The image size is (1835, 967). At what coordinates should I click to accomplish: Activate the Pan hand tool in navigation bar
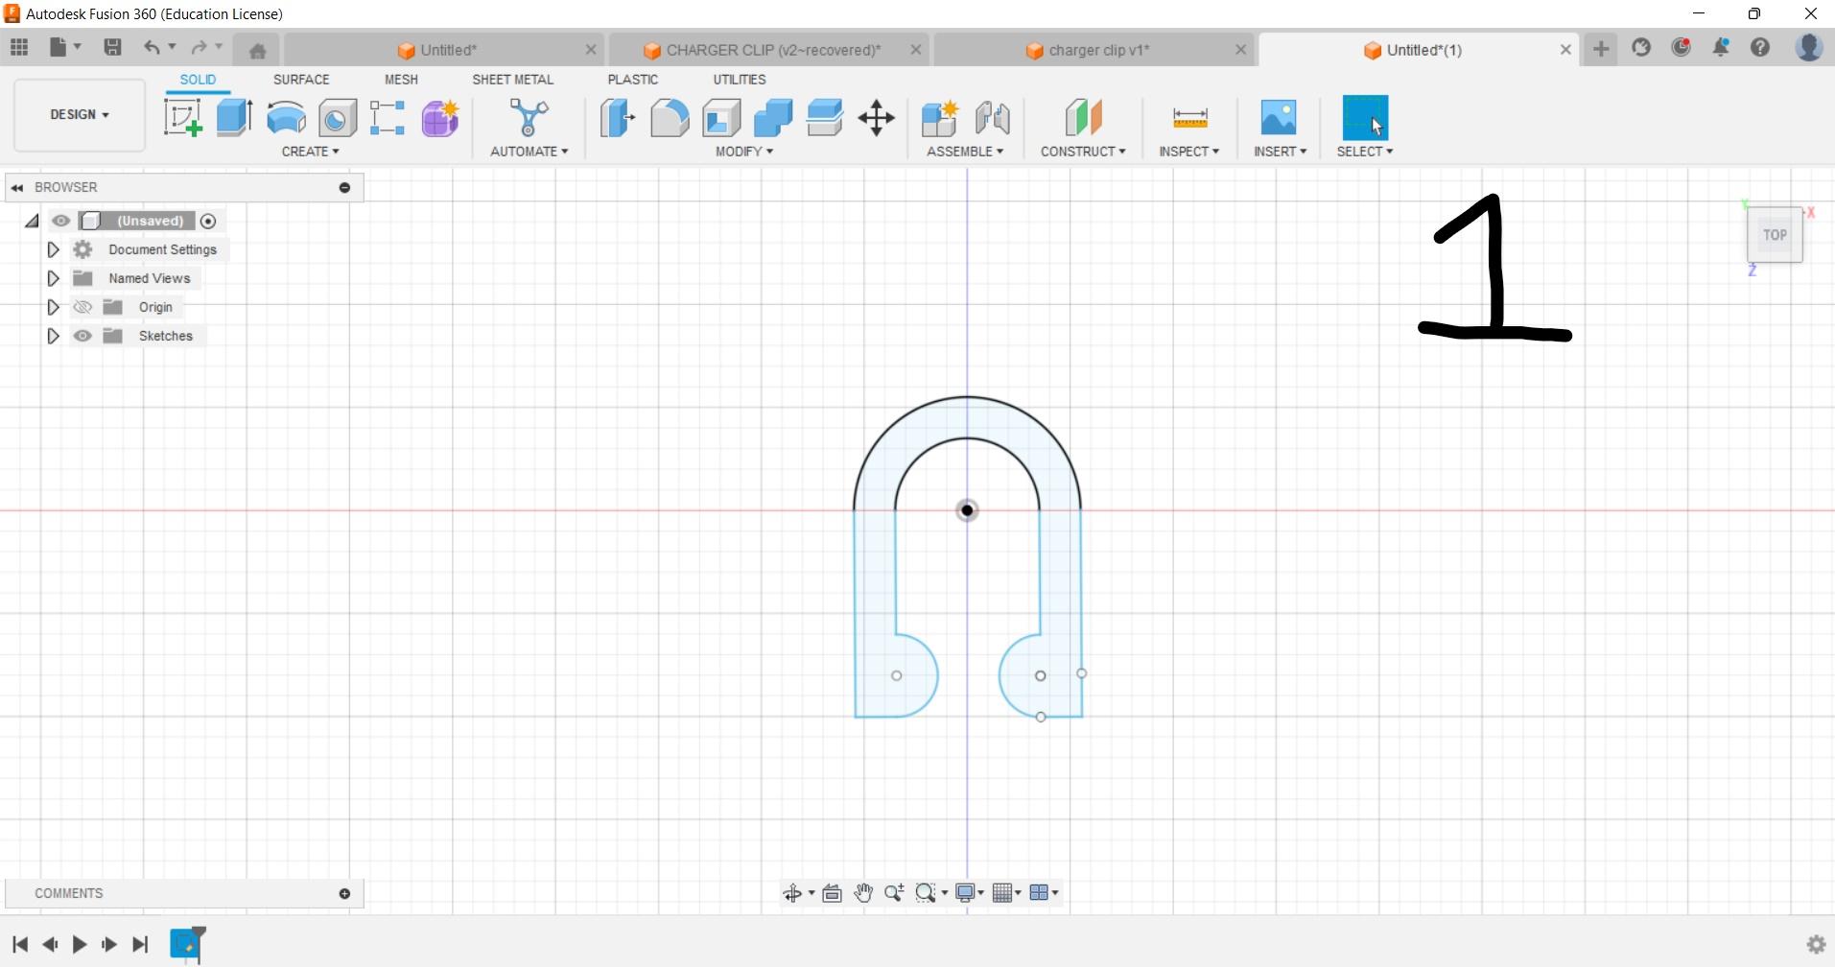861,892
